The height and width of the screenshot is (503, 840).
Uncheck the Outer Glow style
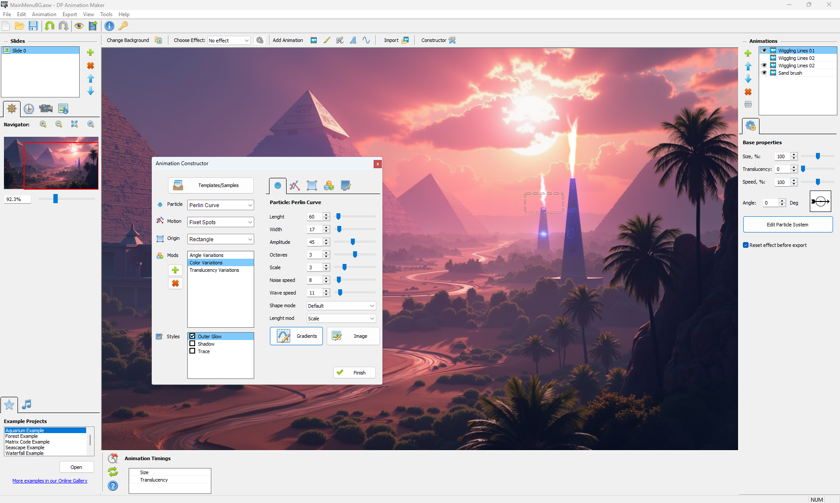click(x=192, y=336)
